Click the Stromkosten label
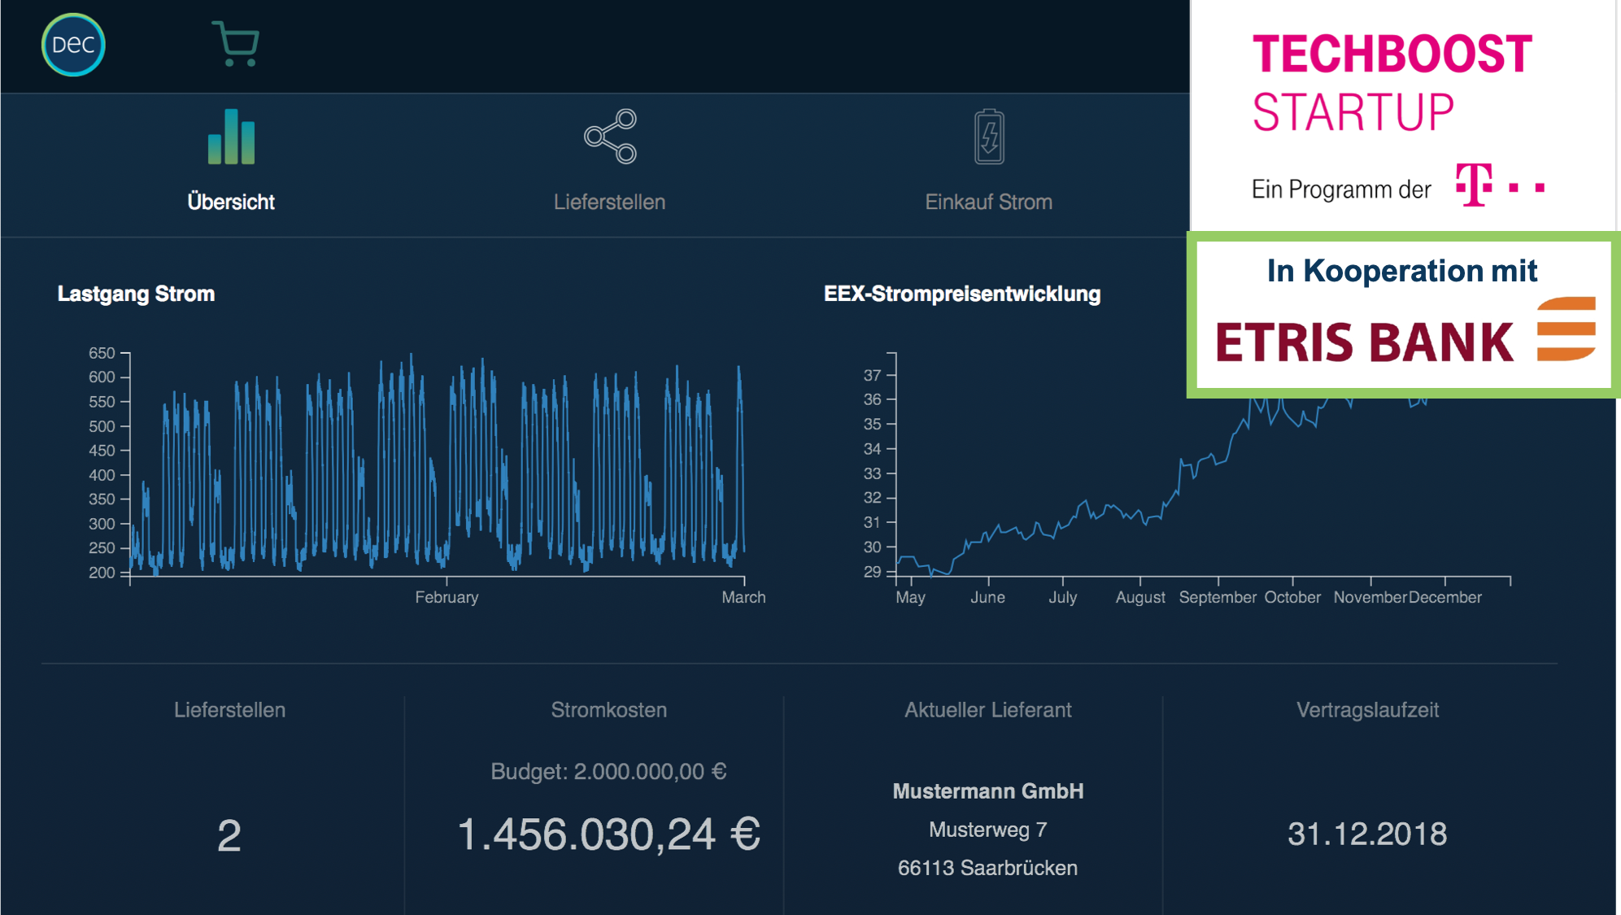Viewport: 1621px width, 915px height. (609, 710)
